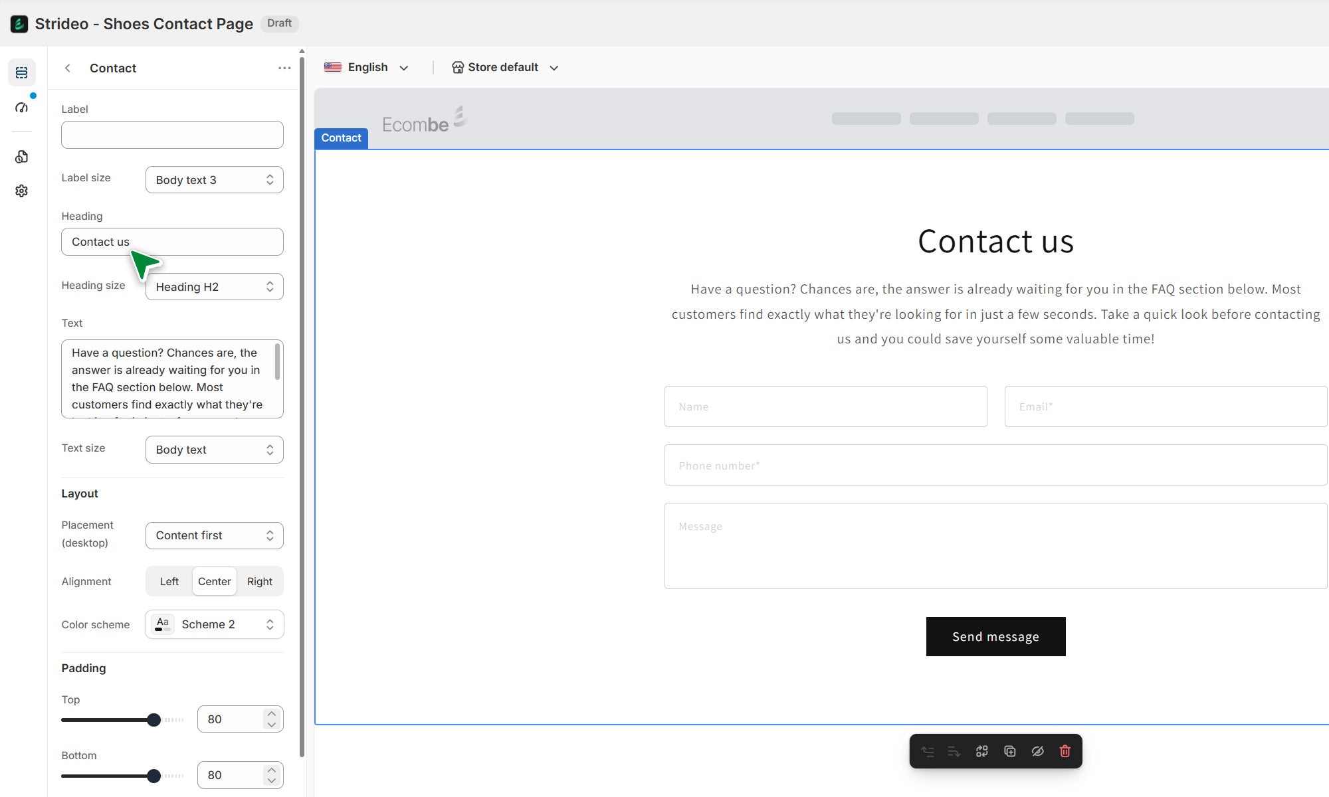The image size is (1329, 797).
Task: Select Center alignment option
Action: coord(214,581)
